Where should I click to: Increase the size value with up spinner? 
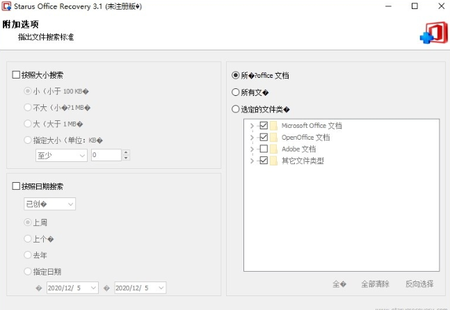(x=126, y=152)
